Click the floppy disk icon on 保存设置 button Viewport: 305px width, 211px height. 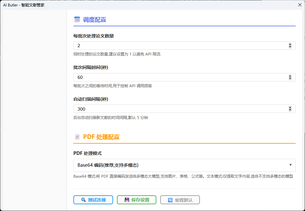(x=128, y=200)
